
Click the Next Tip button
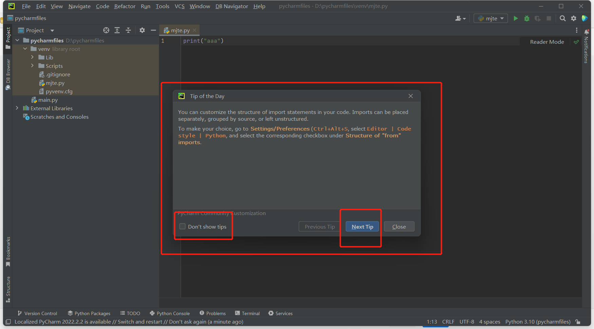(x=362, y=227)
